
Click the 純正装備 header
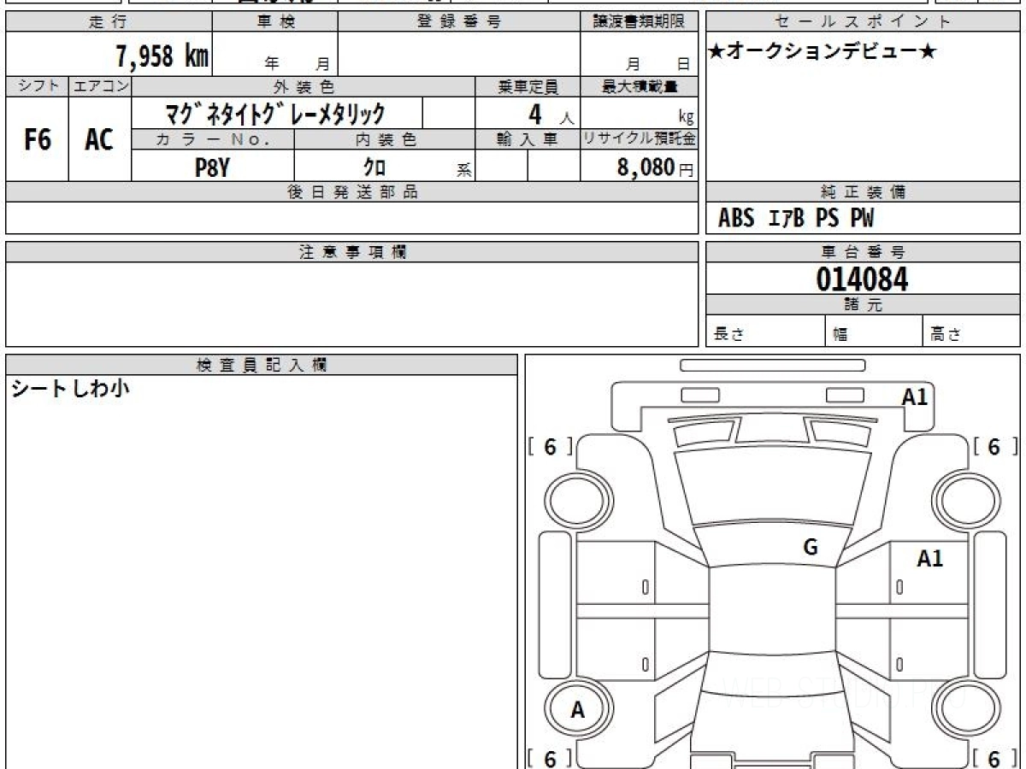863,192
